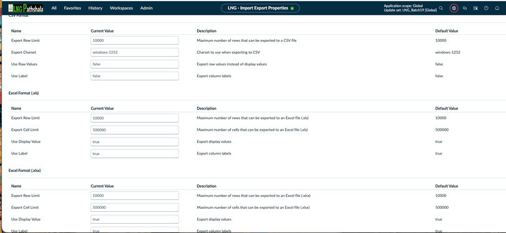506x233 pixels.
Task: Click the .xlsx Export Row Limit default 10000
Action: click(x=440, y=196)
